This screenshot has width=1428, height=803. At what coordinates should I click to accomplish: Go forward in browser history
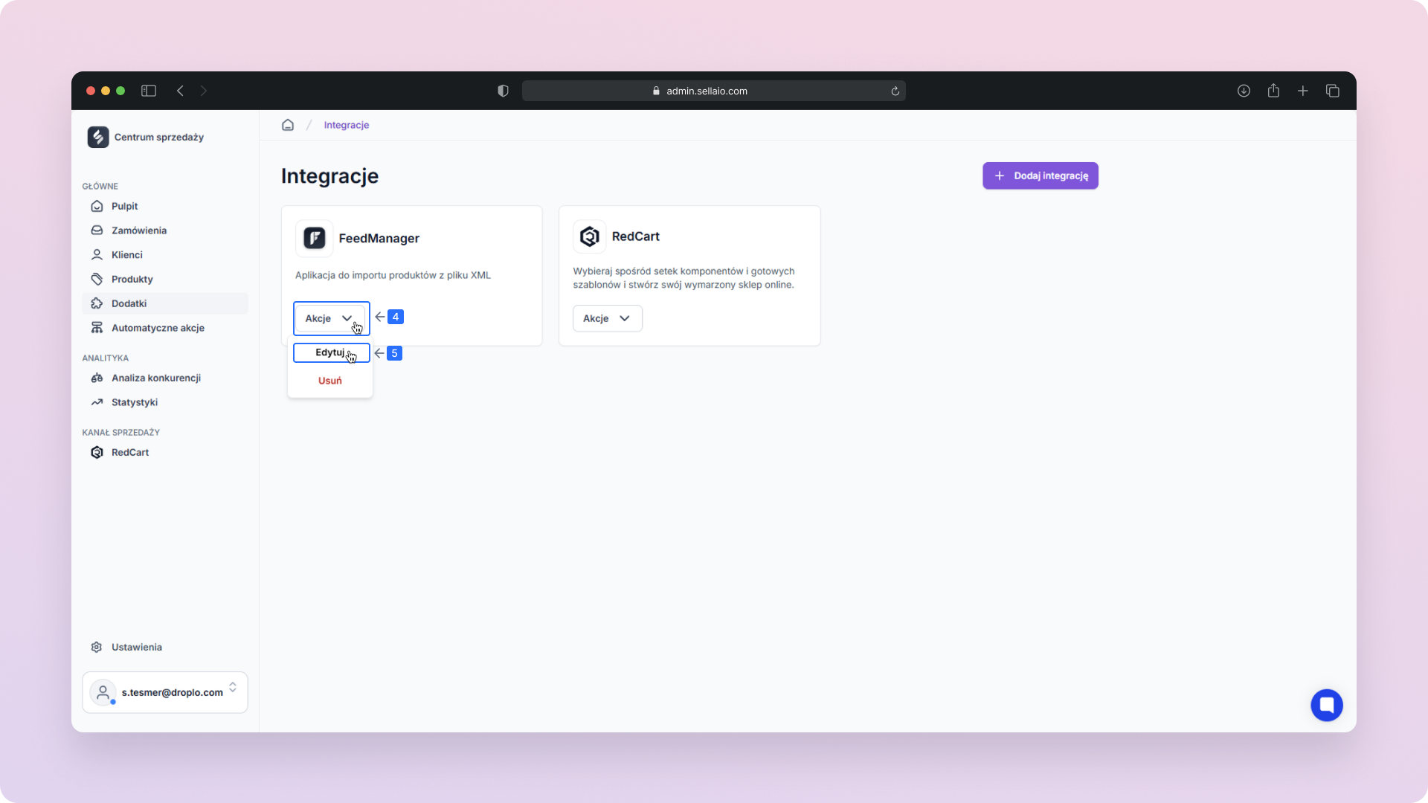pos(203,91)
